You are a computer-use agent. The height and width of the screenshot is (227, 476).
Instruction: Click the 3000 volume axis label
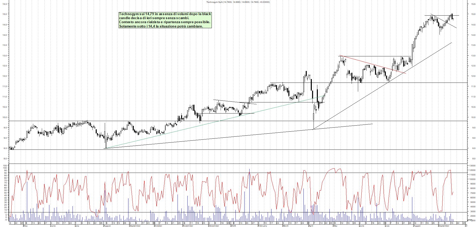(473, 211)
